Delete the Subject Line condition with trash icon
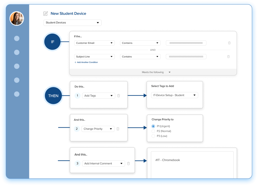This screenshot has width=258, height=186. coord(228,57)
